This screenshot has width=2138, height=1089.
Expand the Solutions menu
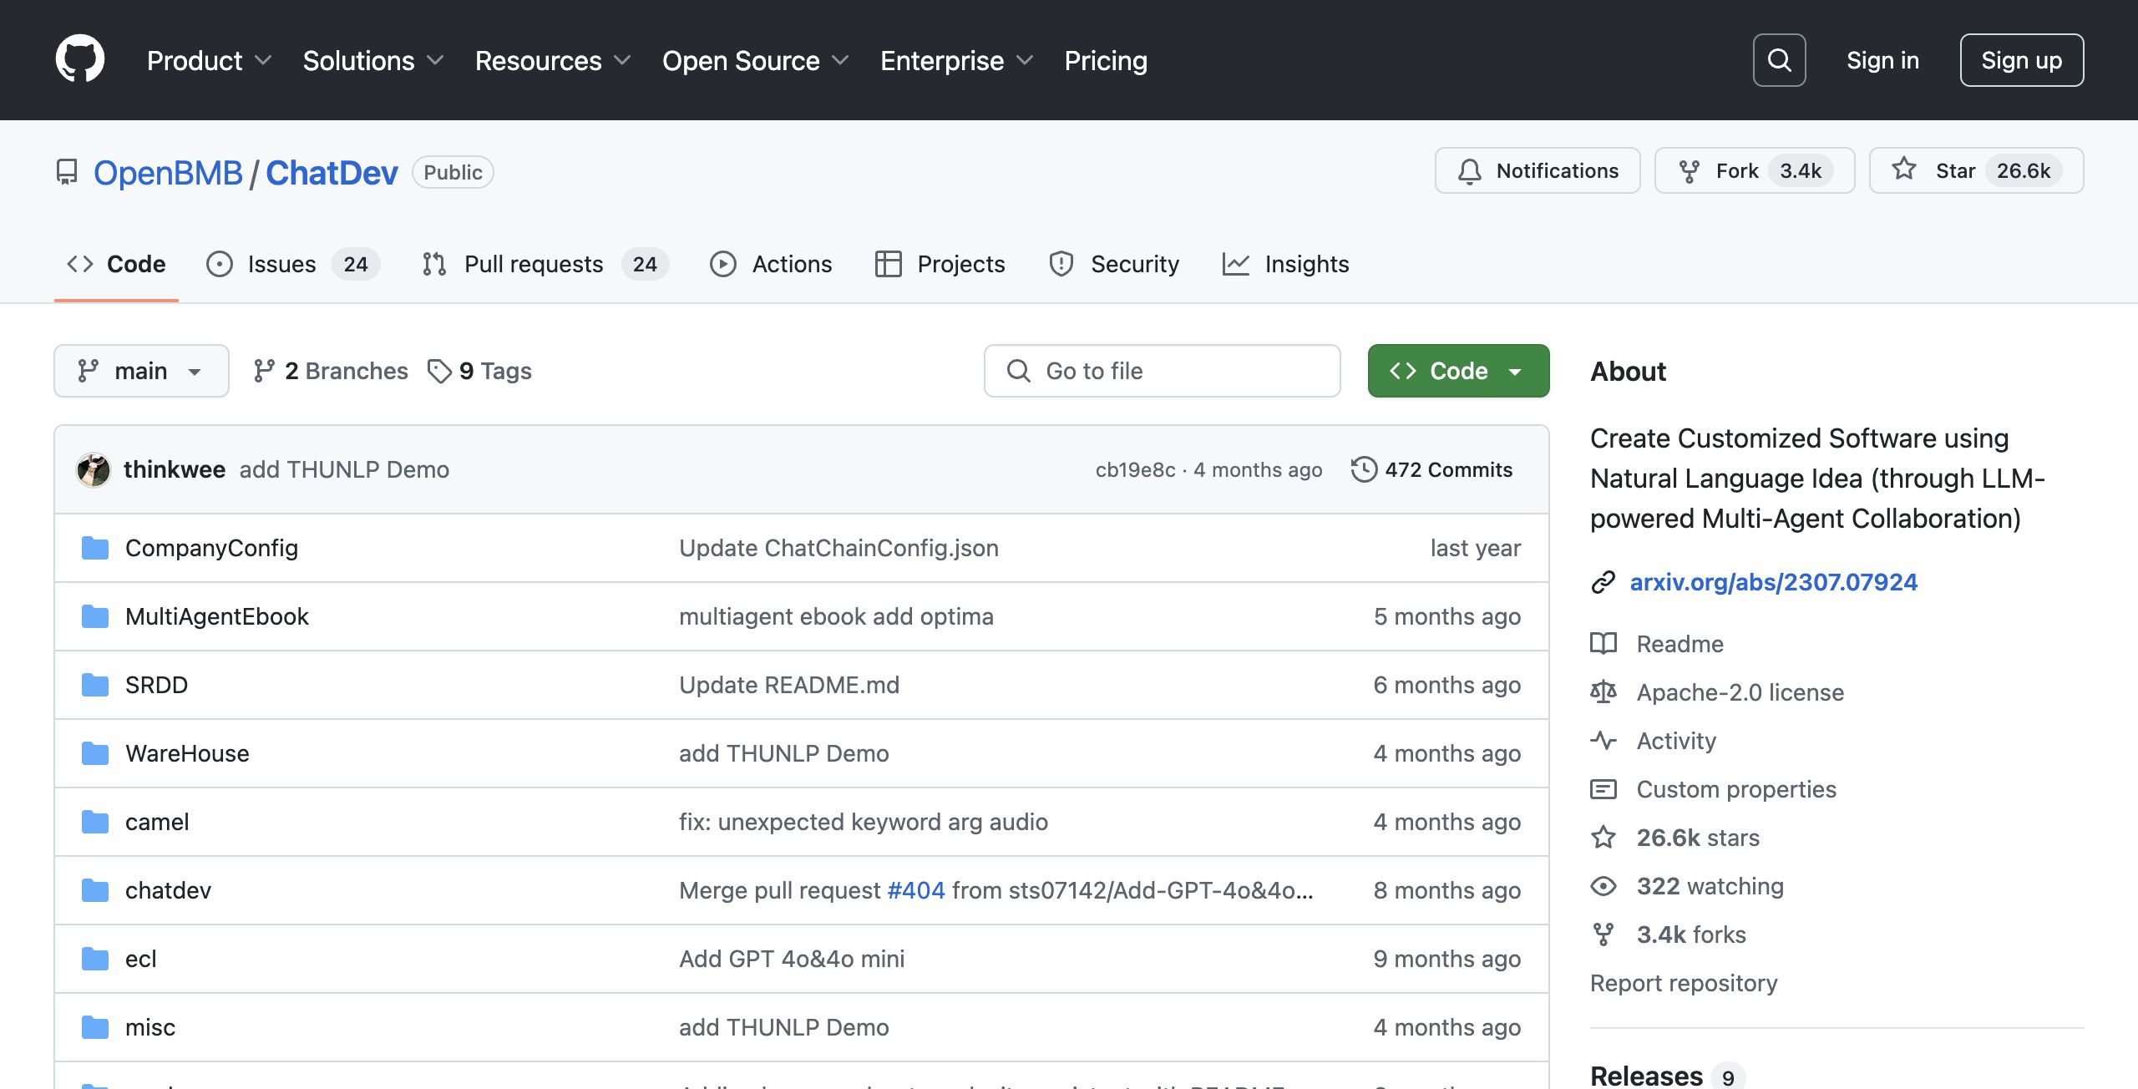click(372, 60)
